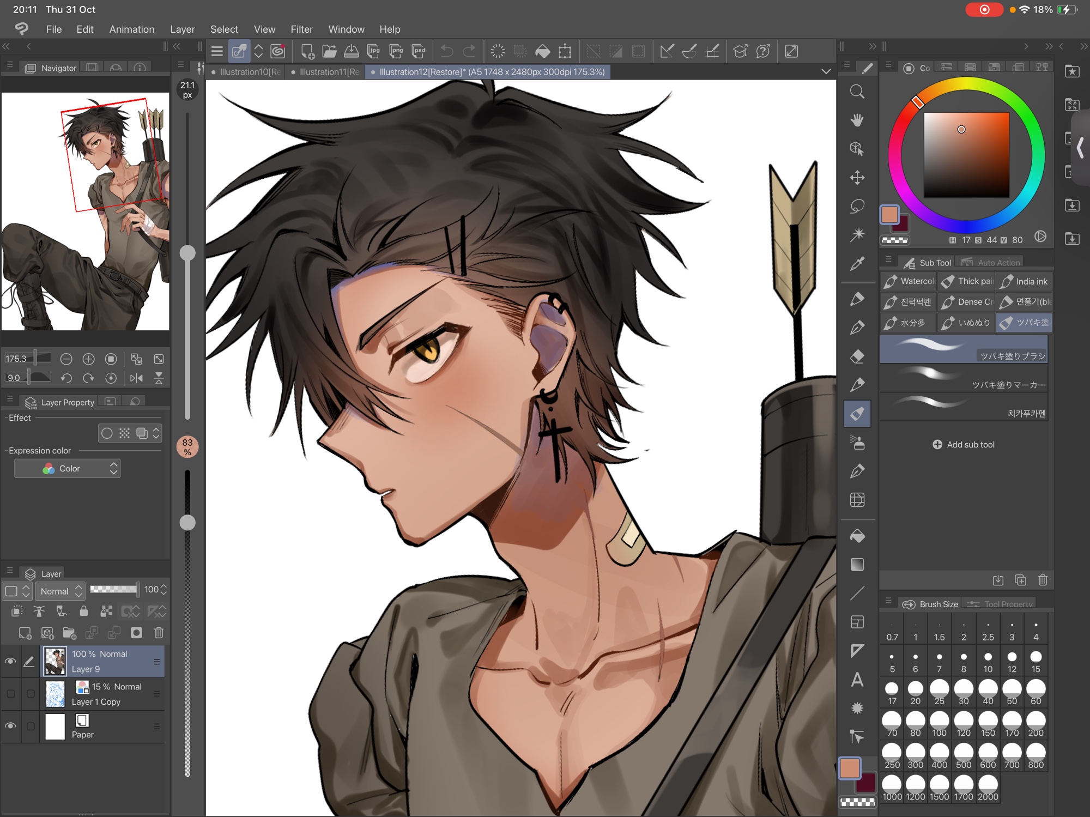The height and width of the screenshot is (817, 1090).
Task: Open the Filter menu
Action: tap(301, 29)
